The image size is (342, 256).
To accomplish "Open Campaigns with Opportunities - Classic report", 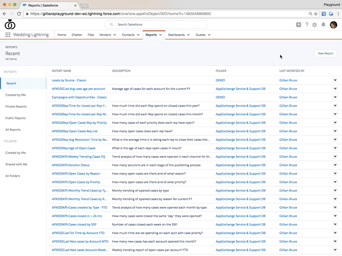I will click(x=79, y=97).
